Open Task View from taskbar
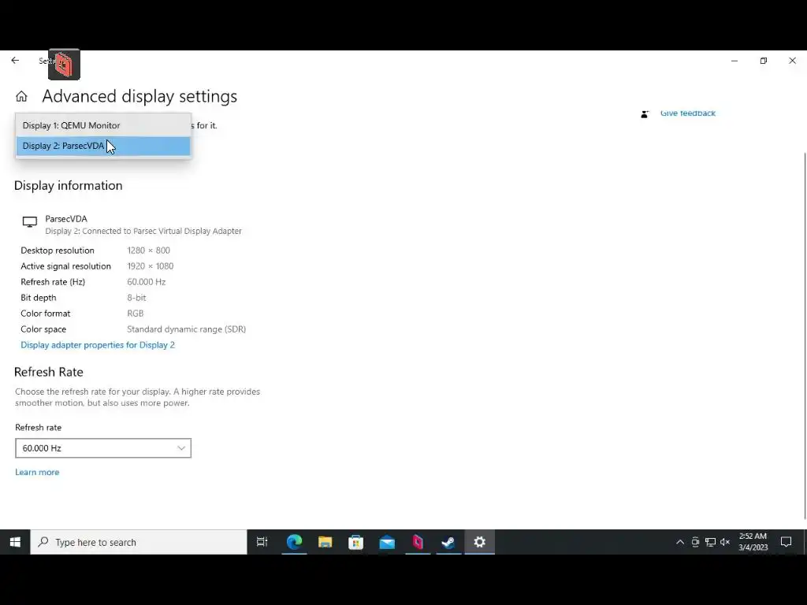The height and width of the screenshot is (605, 807). click(x=262, y=542)
